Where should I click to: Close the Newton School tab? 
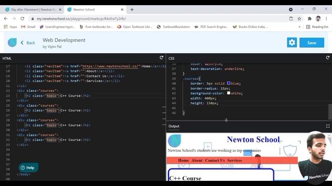click(x=122, y=9)
